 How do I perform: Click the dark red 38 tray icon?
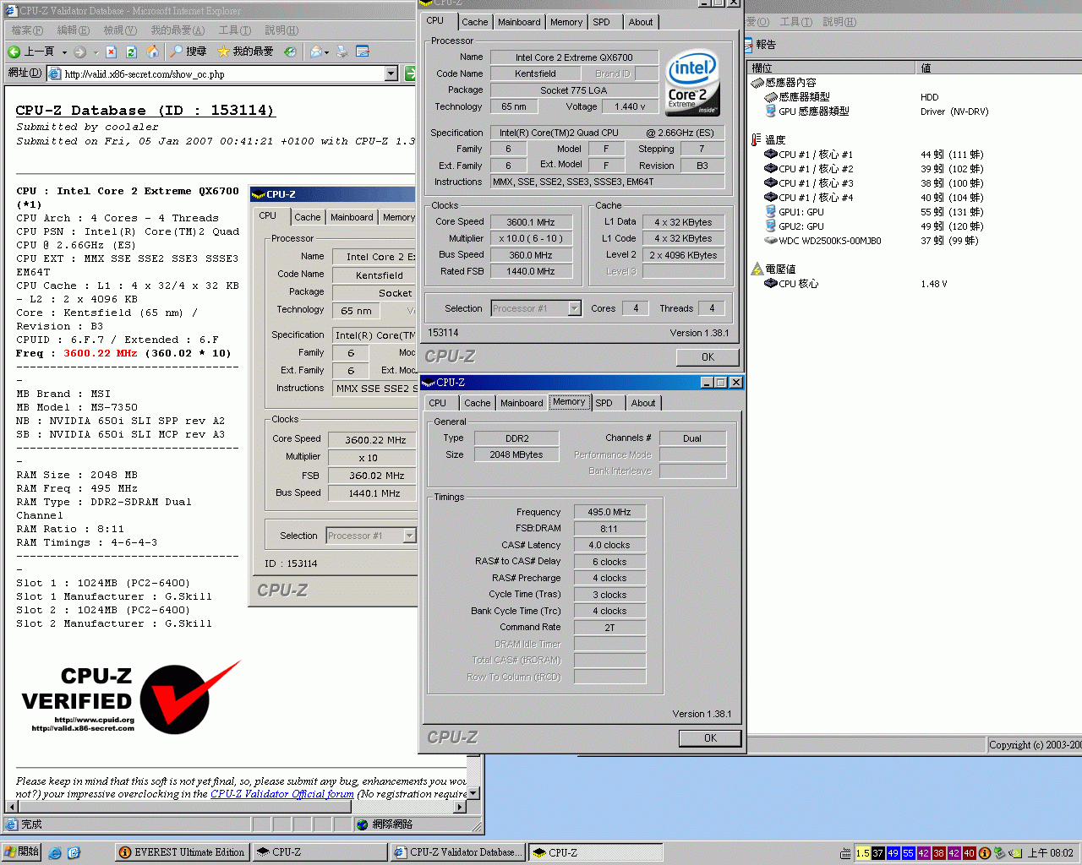tap(938, 853)
